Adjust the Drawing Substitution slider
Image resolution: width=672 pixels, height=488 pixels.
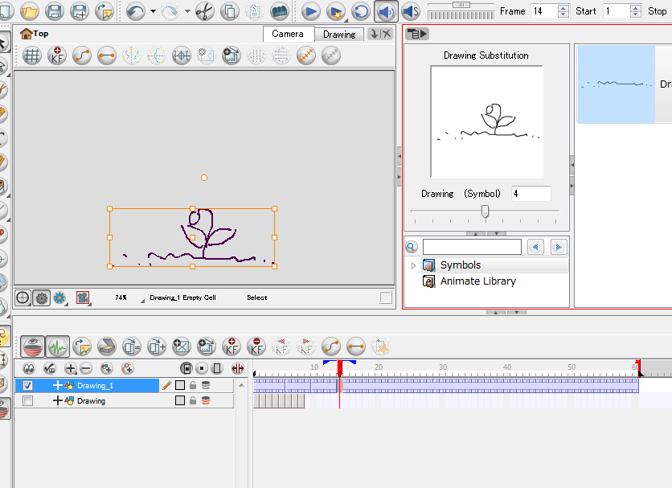(x=485, y=211)
